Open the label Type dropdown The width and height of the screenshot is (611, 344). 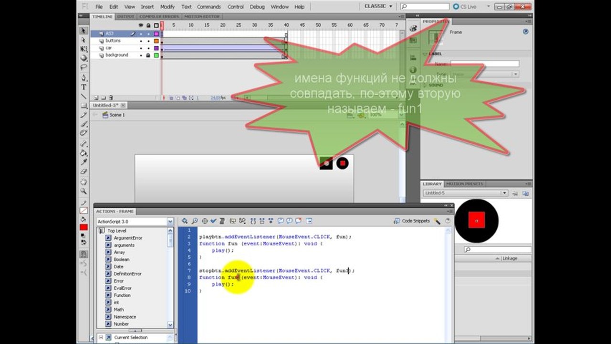click(x=516, y=75)
